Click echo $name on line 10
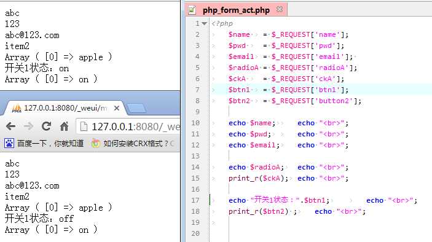432x242 pixels. pyautogui.click(x=252, y=123)
